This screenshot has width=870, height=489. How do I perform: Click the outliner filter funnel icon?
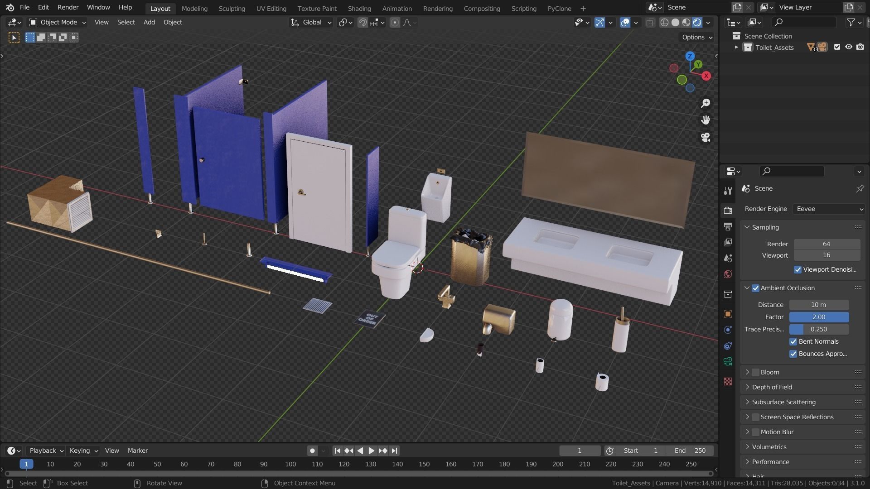(851, 22)
